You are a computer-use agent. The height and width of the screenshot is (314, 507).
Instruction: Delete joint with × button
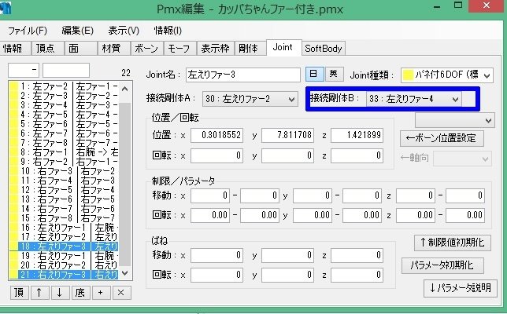[x=121, y=293]
